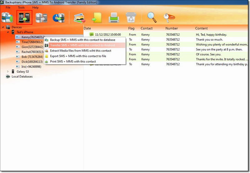Viewport: 250px width, 173px height.
Task: Click the database-to-phone restore toolbar icon
Action: point(41,17)
